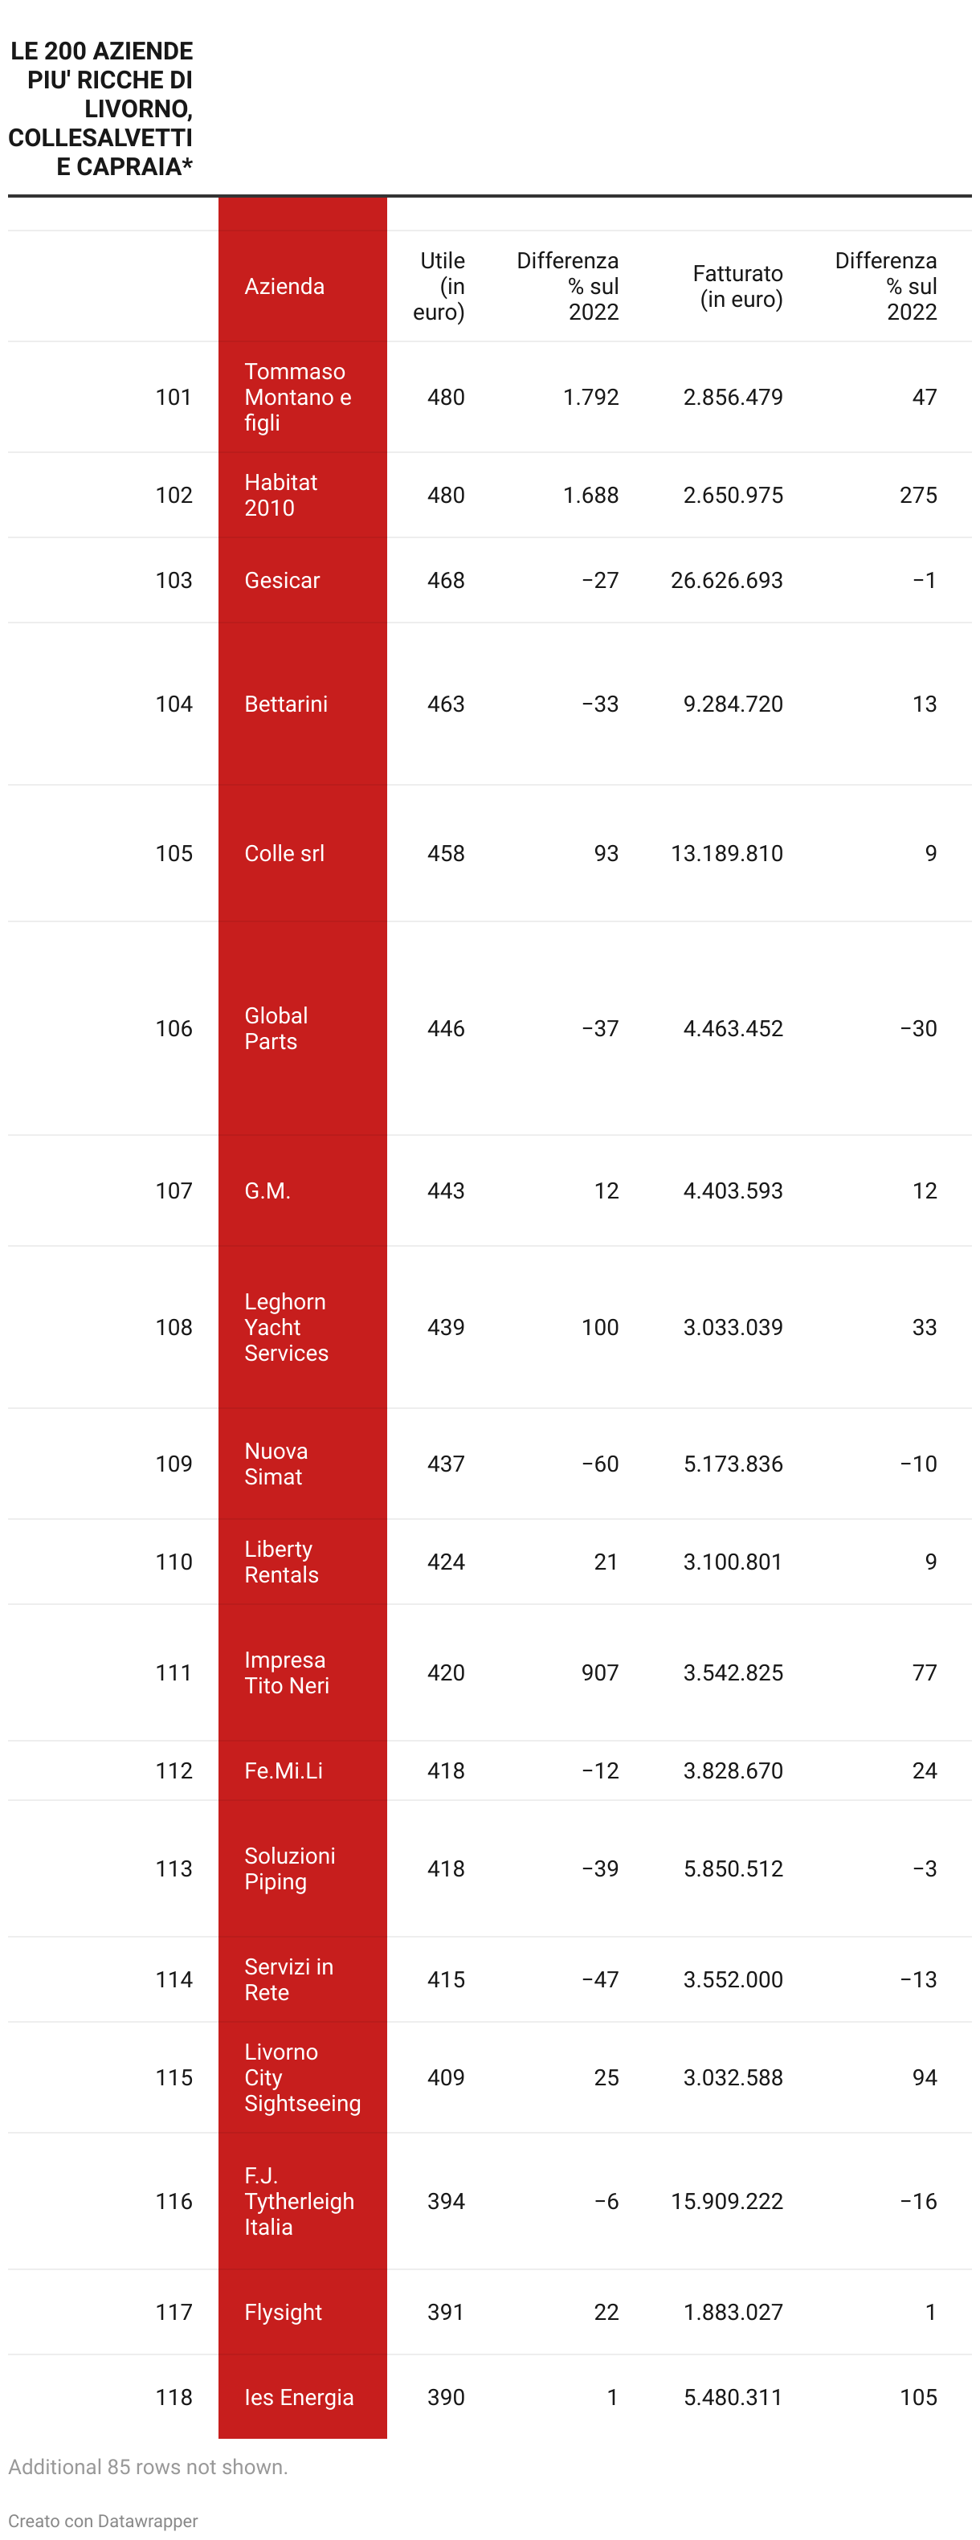980x2540 pixels.
Task: Click the Impresa Tito Neri cell
Action: click(303, 1672)
